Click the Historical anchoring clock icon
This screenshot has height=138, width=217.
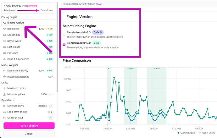pyautogui.click(x=4, y=77)
